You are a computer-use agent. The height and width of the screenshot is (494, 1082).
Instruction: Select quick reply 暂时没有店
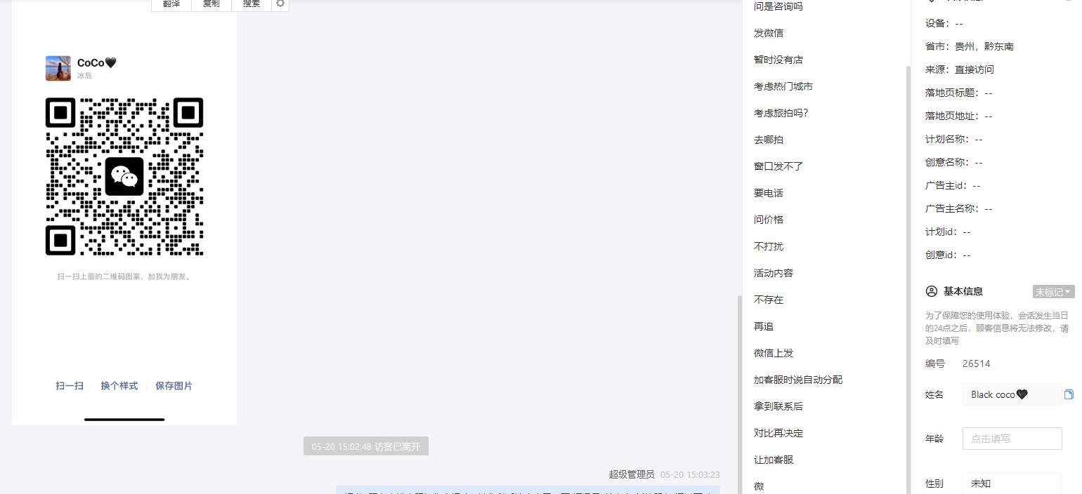[778, 60]
